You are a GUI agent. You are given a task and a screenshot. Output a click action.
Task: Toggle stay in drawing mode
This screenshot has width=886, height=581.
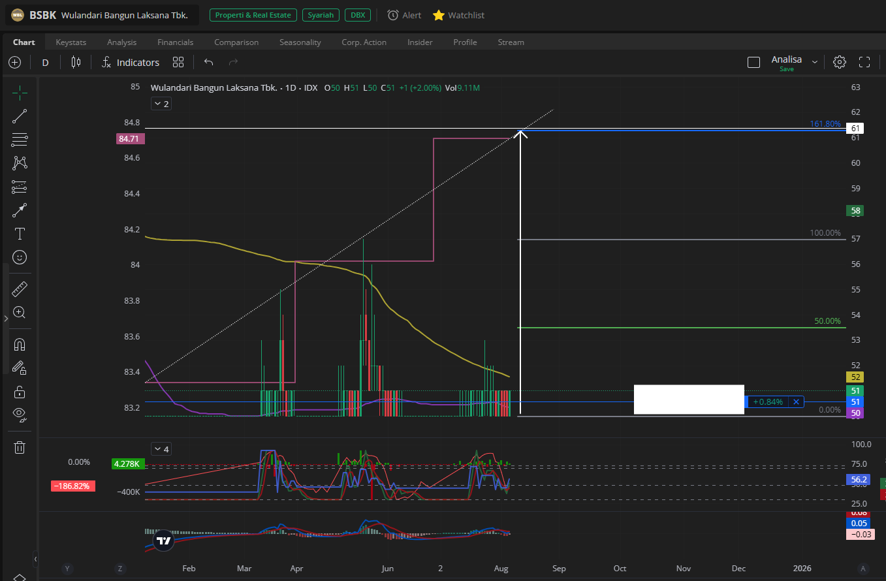20,368
